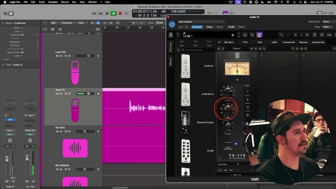Click the Undo button in plugin header
The height and width of the screenshot is (189, 336).
[x=231, y=27]
